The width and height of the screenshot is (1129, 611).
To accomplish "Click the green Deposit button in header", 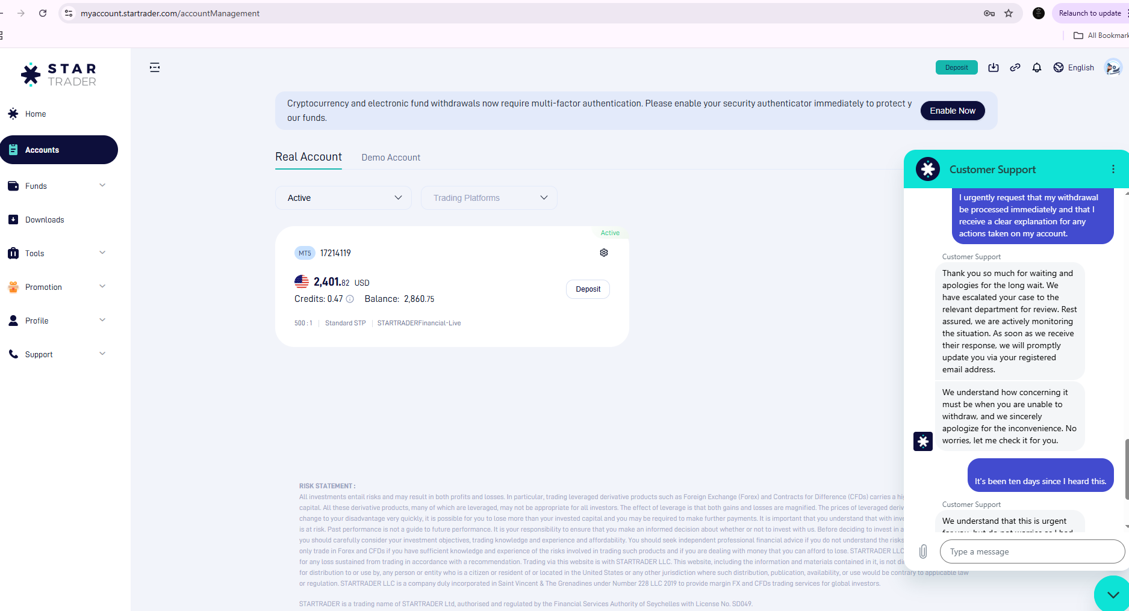I will click(956, 67).
